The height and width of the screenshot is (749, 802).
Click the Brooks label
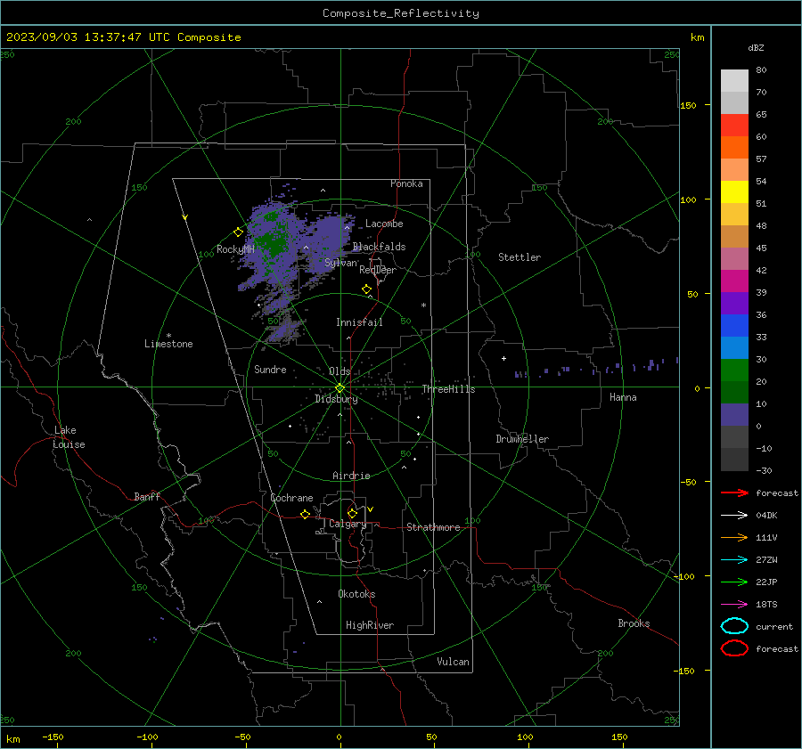[x=634, y=623]
